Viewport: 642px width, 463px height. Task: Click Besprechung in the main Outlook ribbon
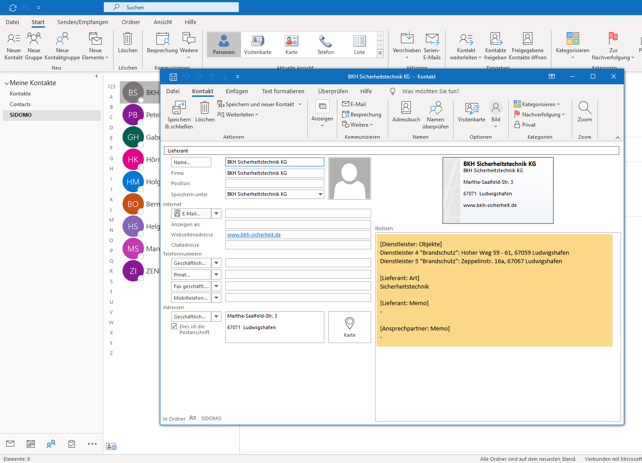163,43
